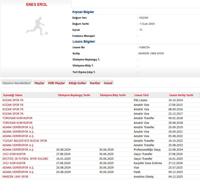Click ADANA DEMİRSPOR A.Ş. in Profesyonelliğe Geçiş row
This screenshot has width=200, height=180.
click(18, 150)
